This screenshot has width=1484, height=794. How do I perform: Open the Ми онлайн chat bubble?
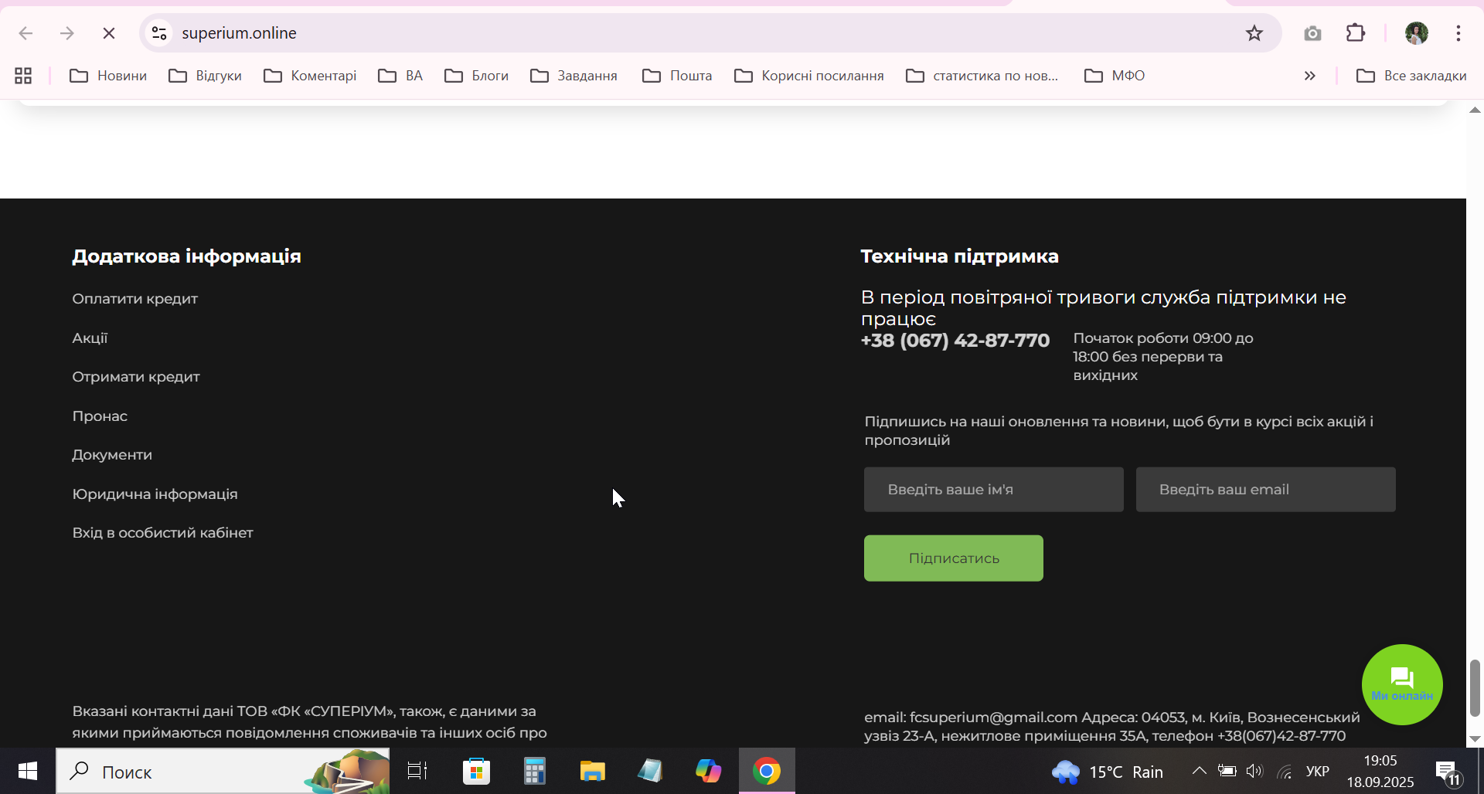tap(1402, 684)
